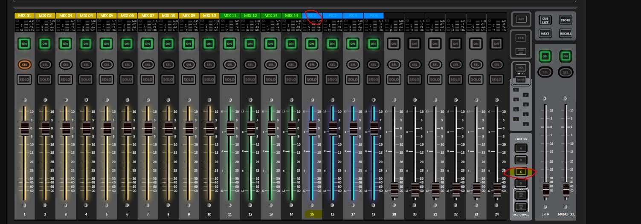Solo the MIX 09 channel

coord(189,80)
